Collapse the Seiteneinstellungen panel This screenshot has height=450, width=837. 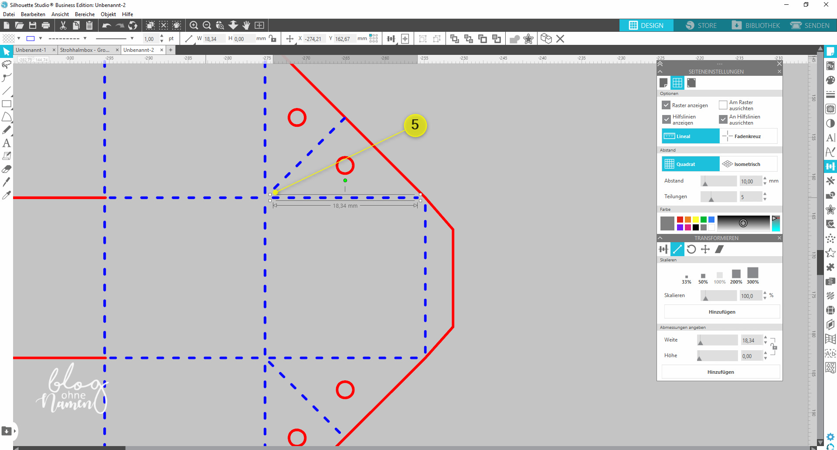point(660,71)
